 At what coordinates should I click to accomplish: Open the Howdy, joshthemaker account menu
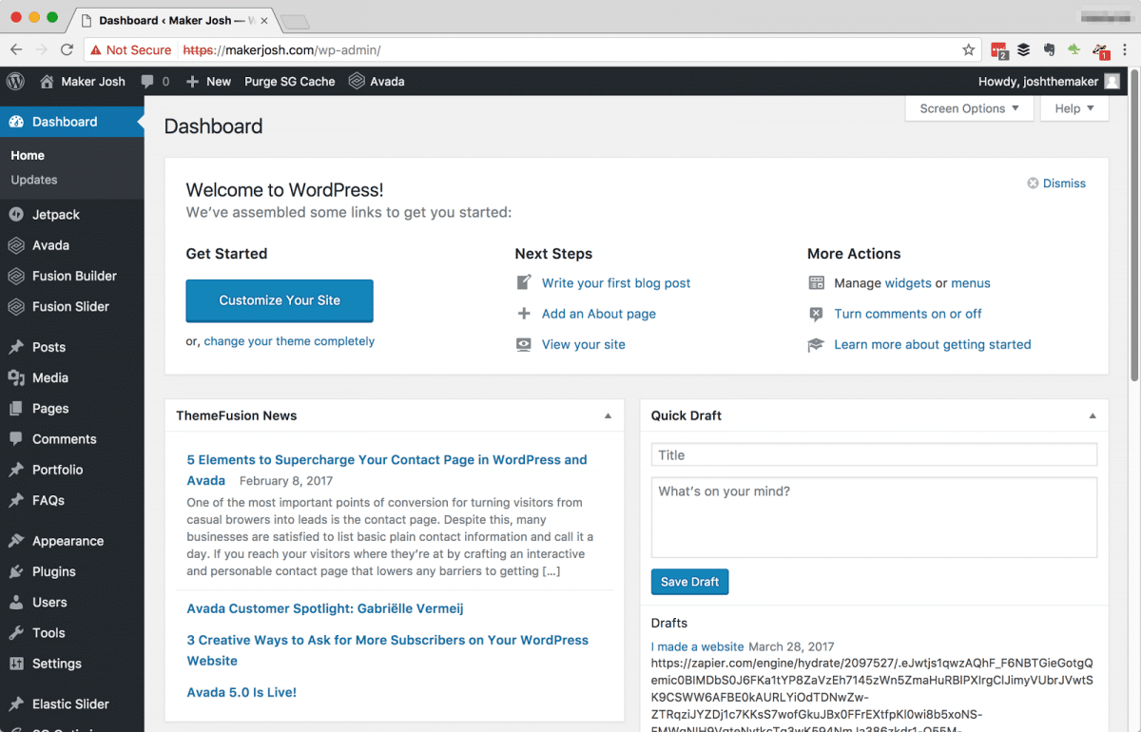pyautogui.click(x=1049, y=82)
